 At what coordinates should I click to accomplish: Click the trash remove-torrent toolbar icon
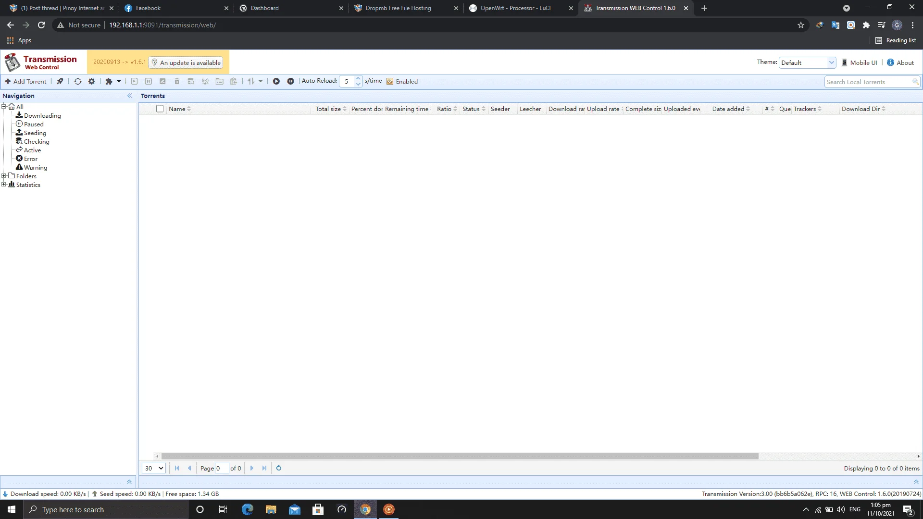[x=177, y=81]
